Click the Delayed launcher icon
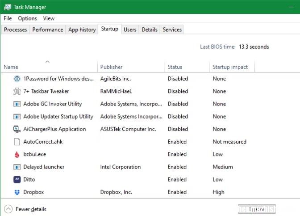This screenshot has width=300, height=216. 17,167
